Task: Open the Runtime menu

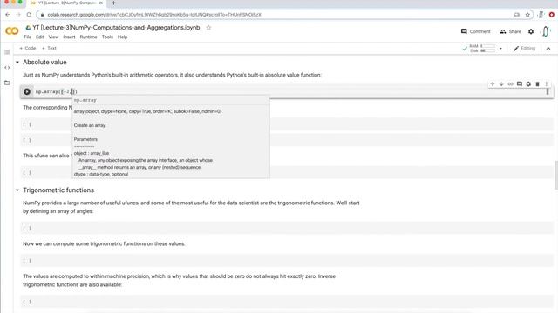Action: 88,37
